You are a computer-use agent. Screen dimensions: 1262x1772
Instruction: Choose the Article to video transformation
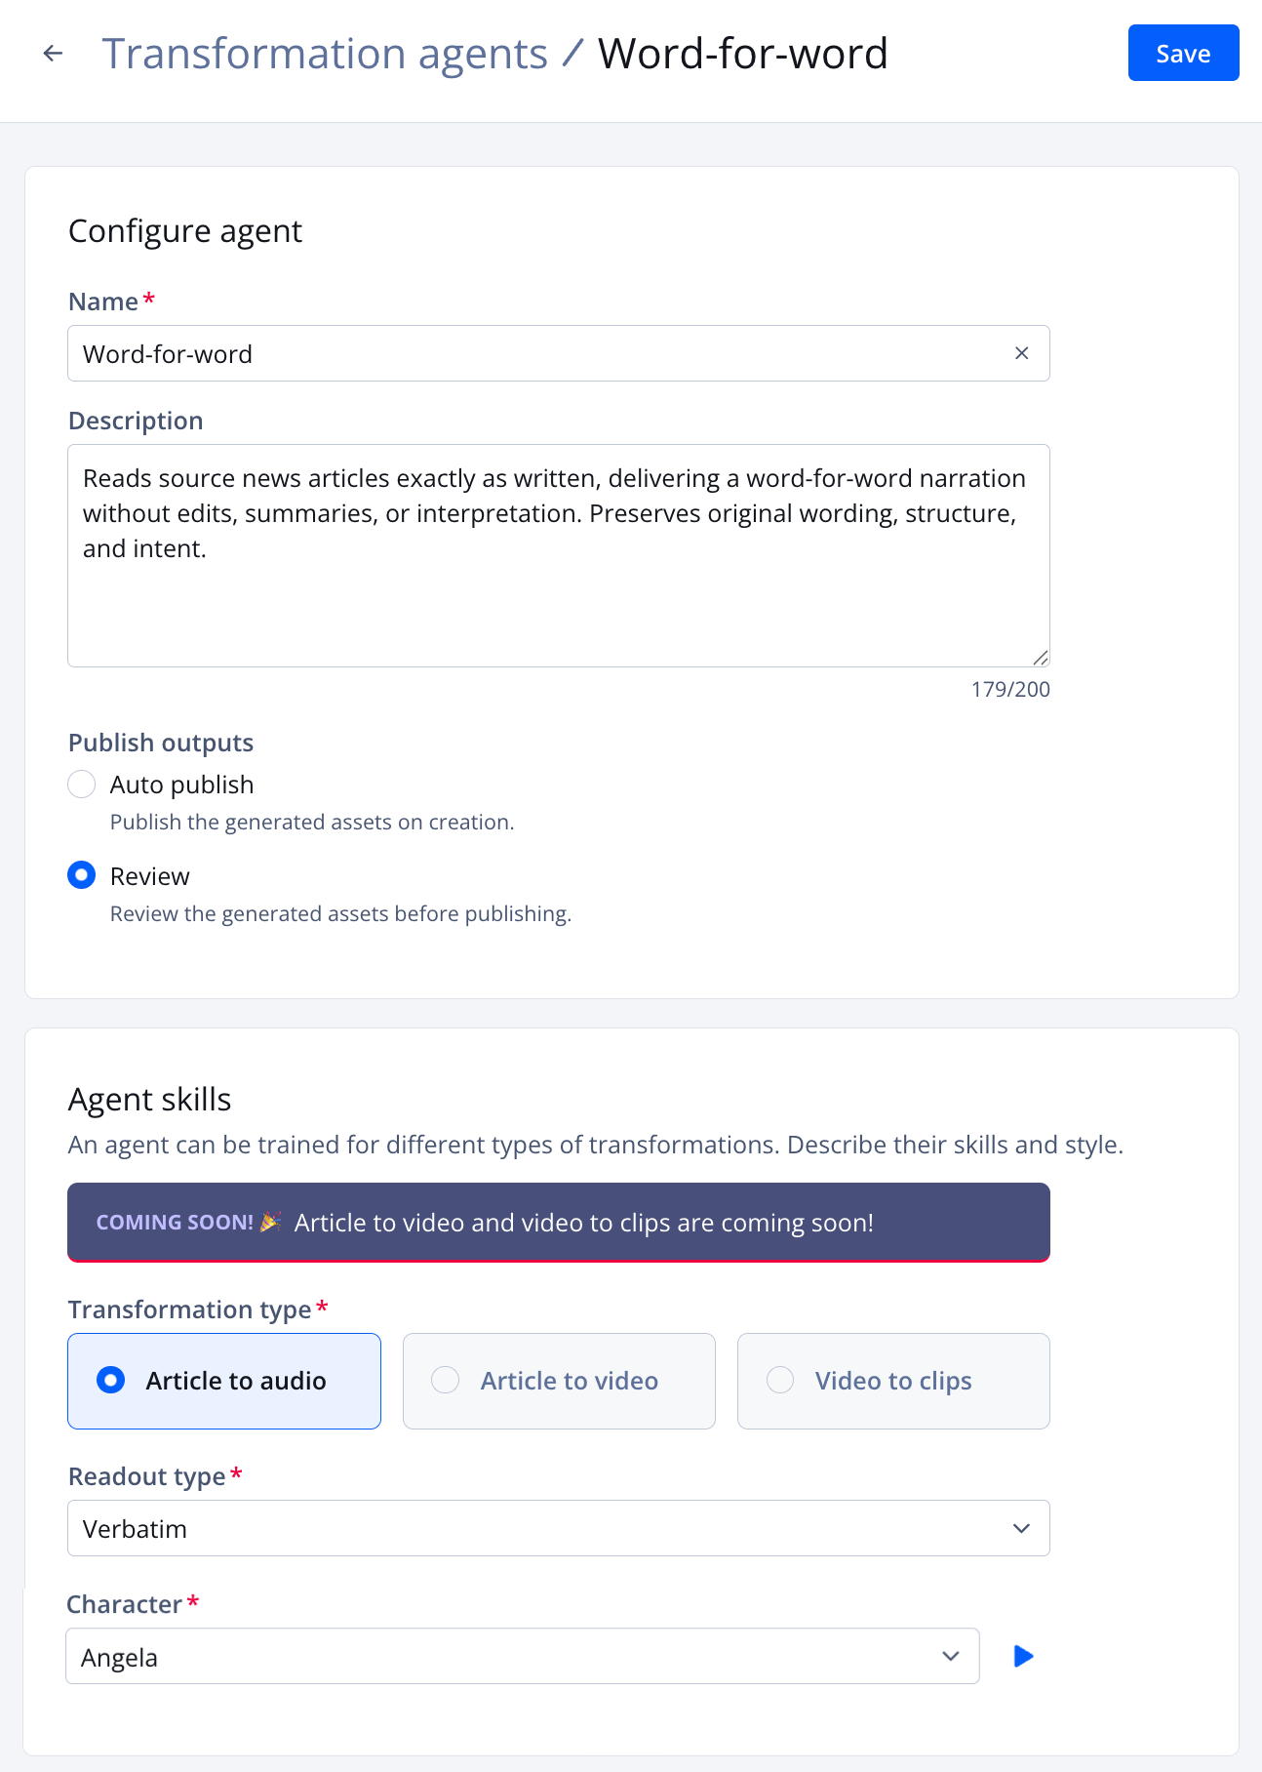click(558, 1381)
